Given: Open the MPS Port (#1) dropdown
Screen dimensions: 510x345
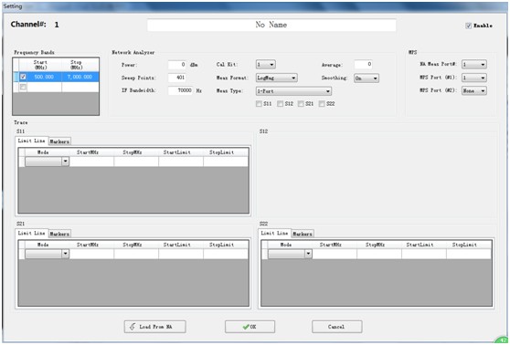Looking at the screenshot, I should (x=474, y=78).
